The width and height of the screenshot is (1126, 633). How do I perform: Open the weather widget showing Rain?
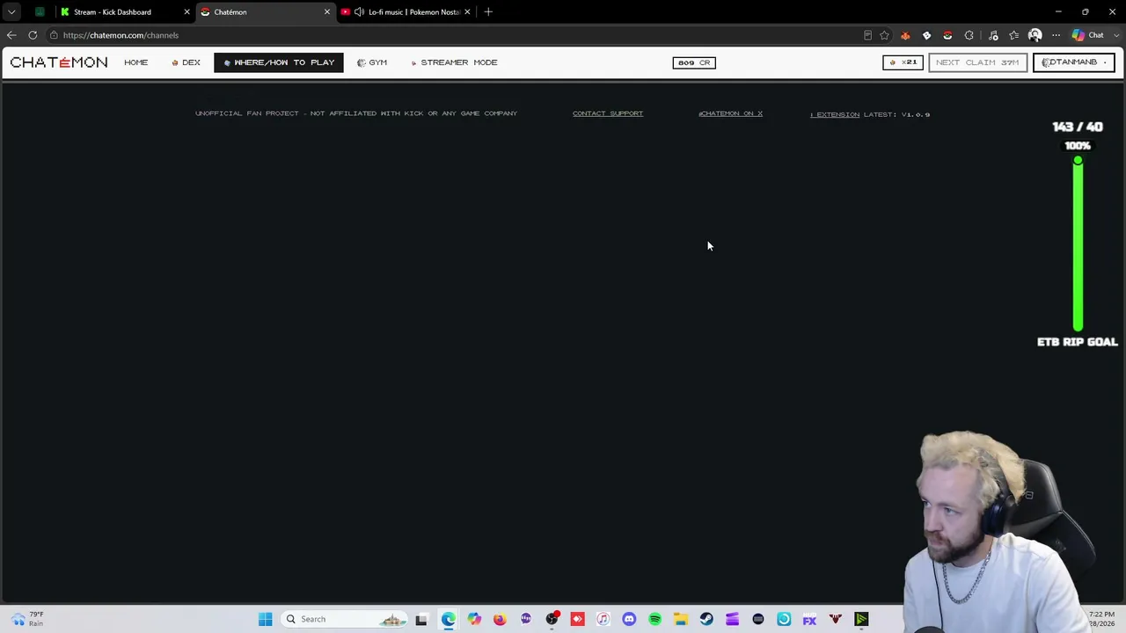click(x=26, y=619)
